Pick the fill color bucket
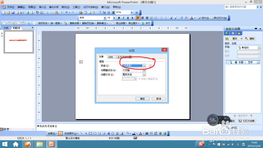This screenshot has height=148, width=263. 128,133
